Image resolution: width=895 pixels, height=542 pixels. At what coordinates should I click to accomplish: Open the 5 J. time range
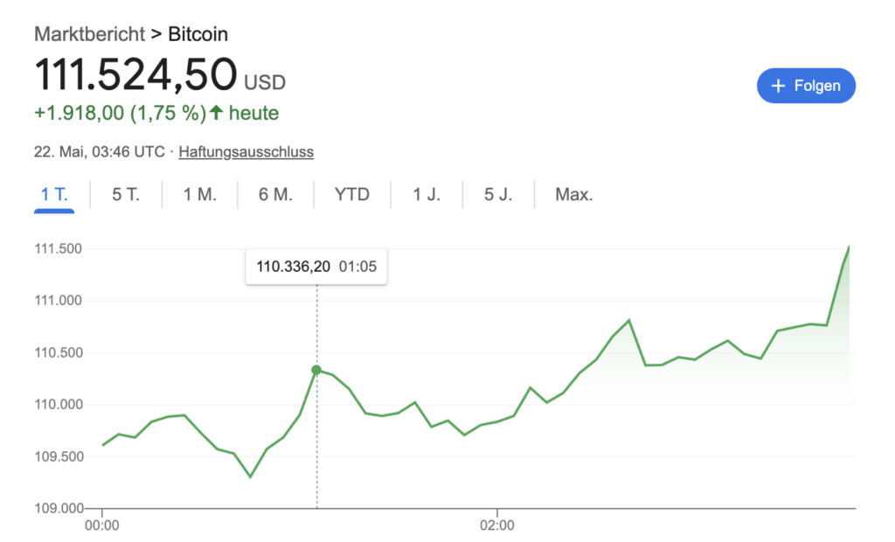click(x=498, y=194)
